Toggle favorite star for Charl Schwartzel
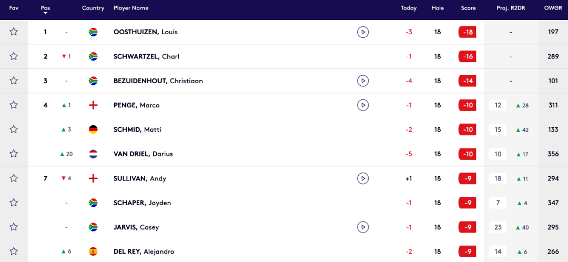 (x=14, y=56)
